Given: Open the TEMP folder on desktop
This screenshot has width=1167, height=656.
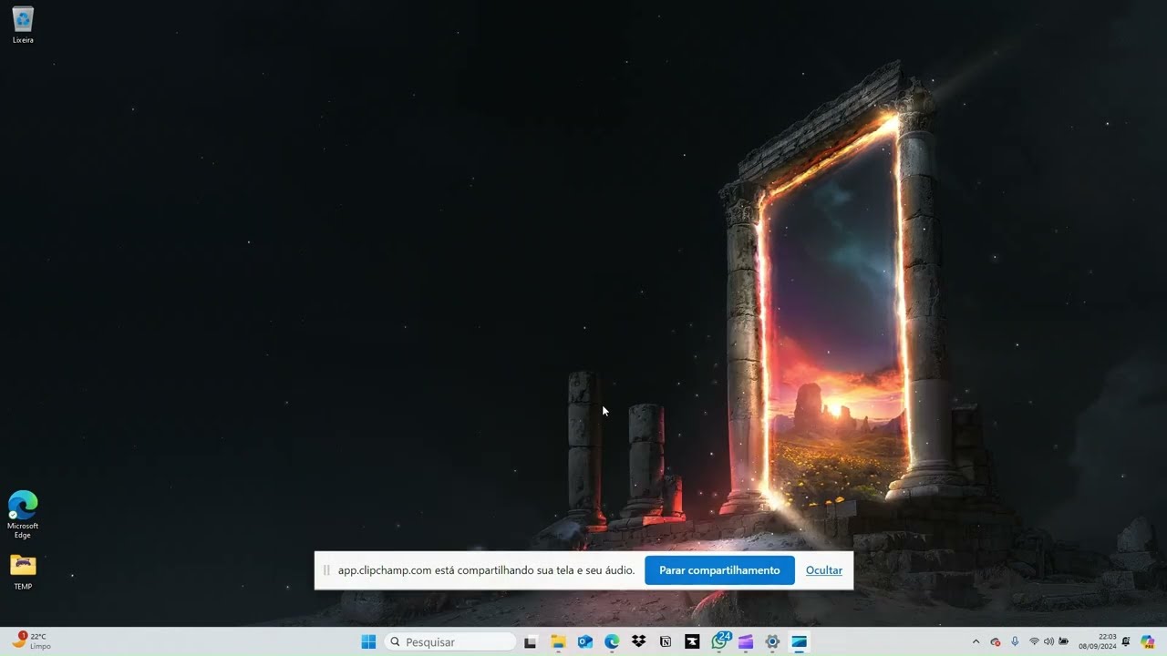Looking at the screenshot, I should (23, 572).
